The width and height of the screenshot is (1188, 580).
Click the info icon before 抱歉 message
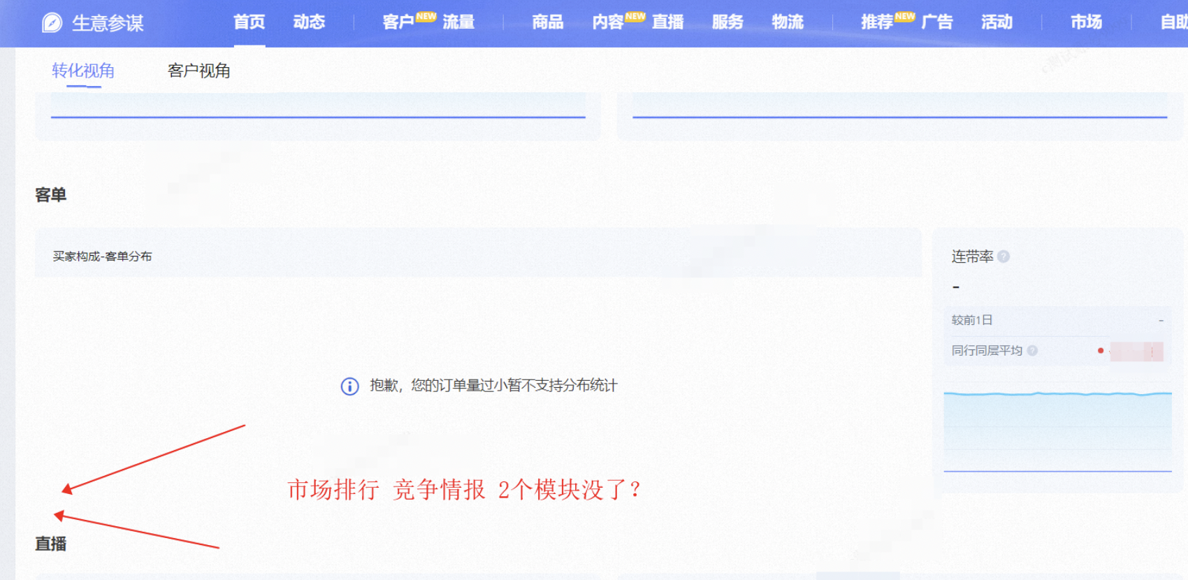point(349,386)
